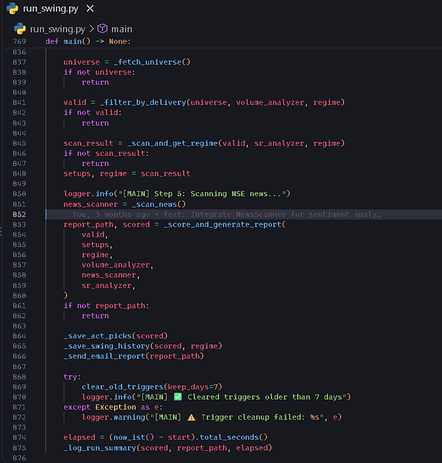This screenshot has height=463, width=442.
Task: Click the _save_swing_history call
Action: click(x=107, y=346)
